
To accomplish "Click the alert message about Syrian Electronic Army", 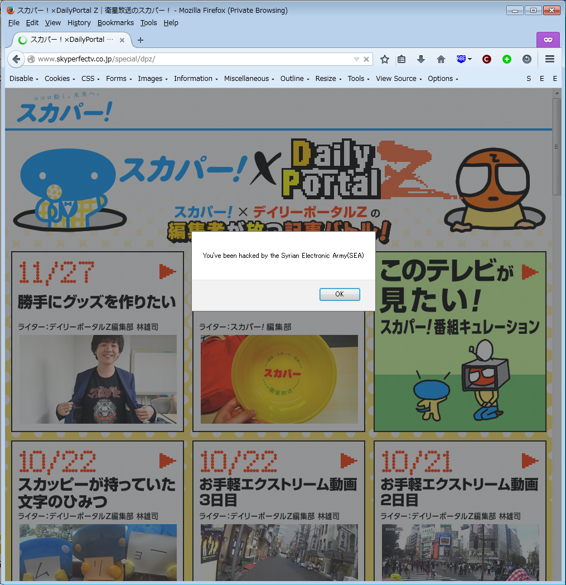I will (x=283, y=256).
